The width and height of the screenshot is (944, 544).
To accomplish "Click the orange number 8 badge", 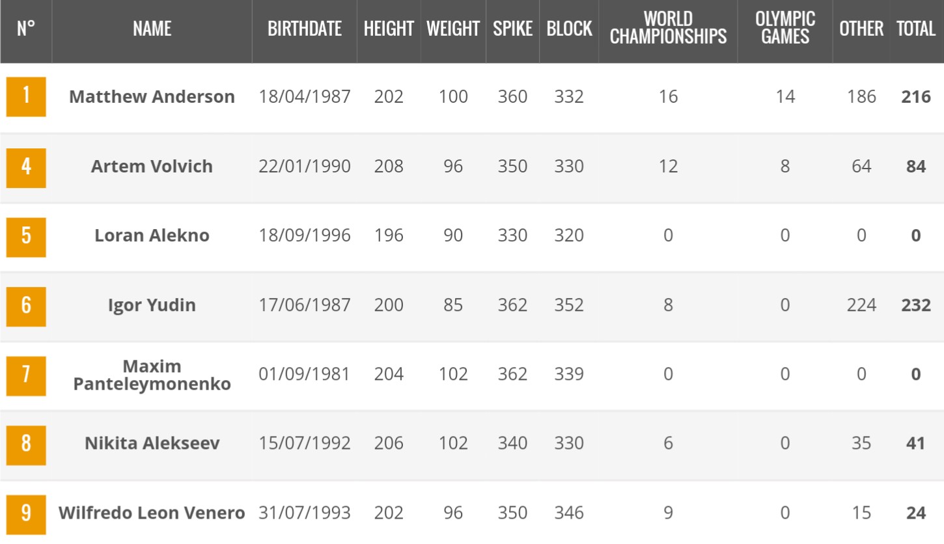I will 26,445.
